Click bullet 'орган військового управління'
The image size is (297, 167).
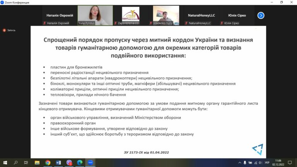tap(116, 118)
